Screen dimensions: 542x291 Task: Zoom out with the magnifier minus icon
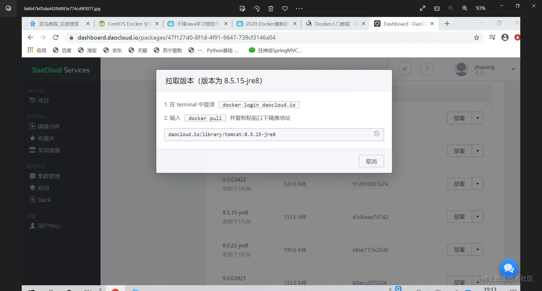pyautogui.click(x=451, y=8)
